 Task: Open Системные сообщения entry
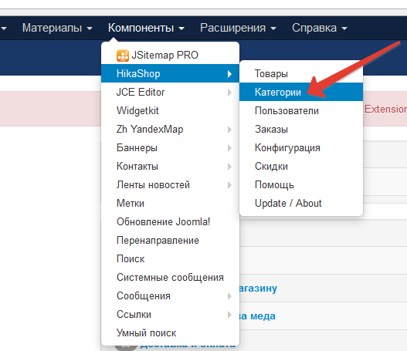(170, 278)
